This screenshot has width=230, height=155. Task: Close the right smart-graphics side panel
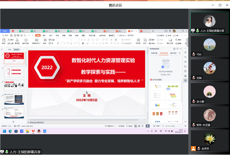[181, 49]
